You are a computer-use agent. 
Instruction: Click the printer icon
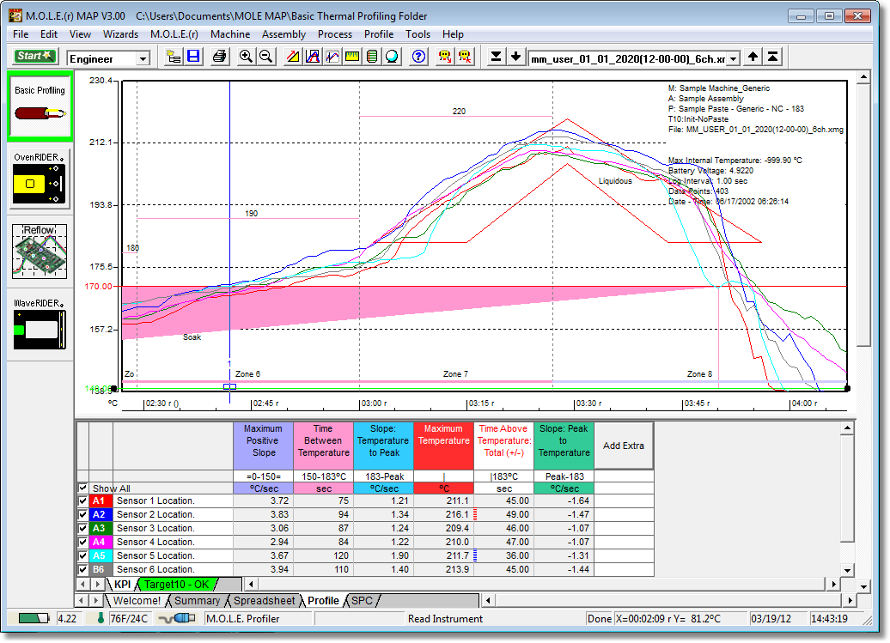tap(219, 57)
